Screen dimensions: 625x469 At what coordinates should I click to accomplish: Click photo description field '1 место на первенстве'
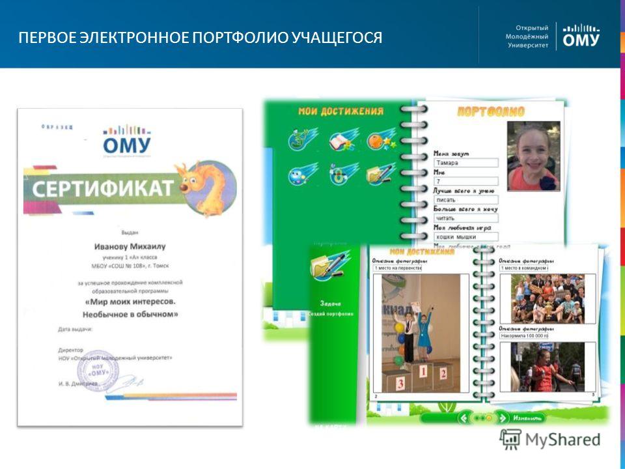(397, 268)
